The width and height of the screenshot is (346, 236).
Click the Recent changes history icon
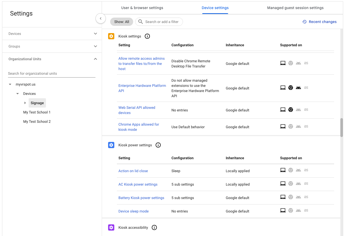point(304,22)
